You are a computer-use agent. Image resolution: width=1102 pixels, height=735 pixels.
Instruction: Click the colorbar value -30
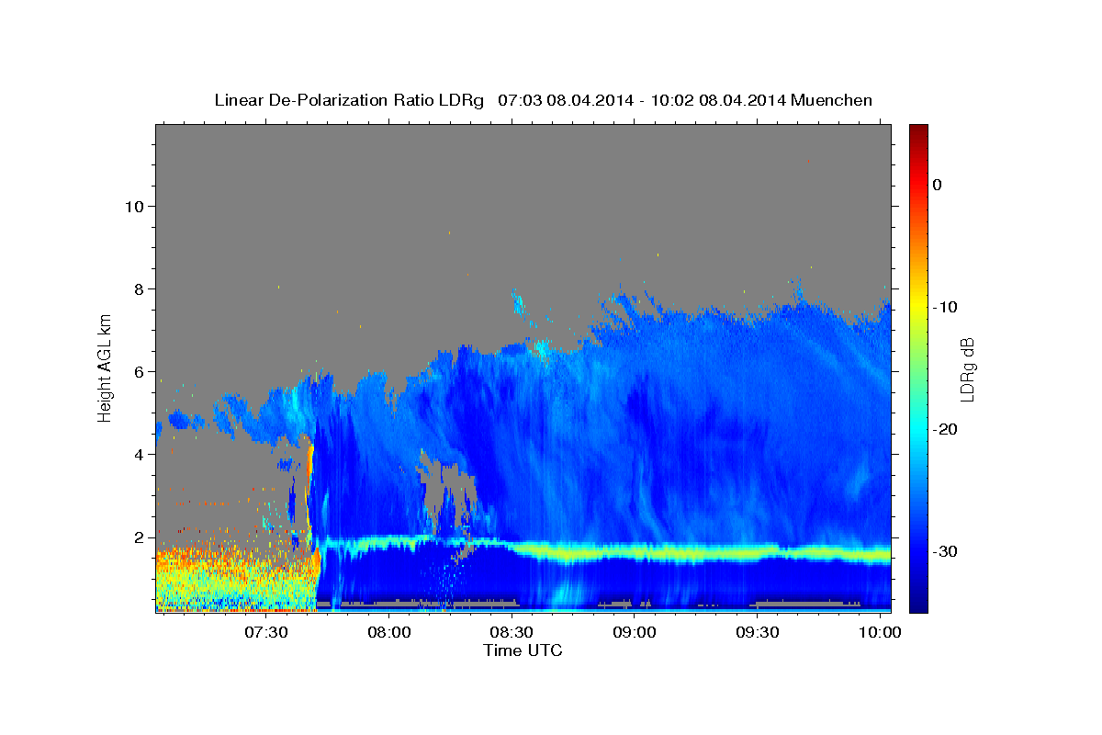coord(946,551)
